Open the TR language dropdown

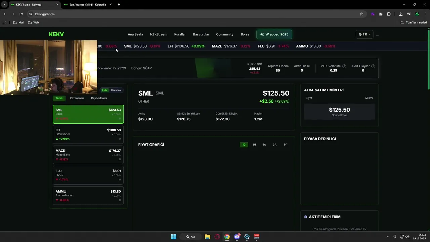click(364, 34)
